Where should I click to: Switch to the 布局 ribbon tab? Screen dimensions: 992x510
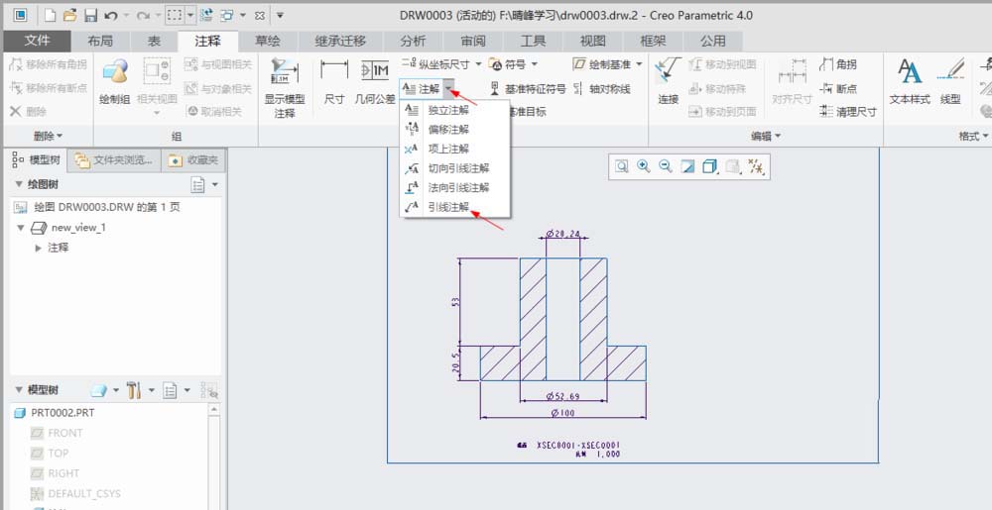[100, 41]
